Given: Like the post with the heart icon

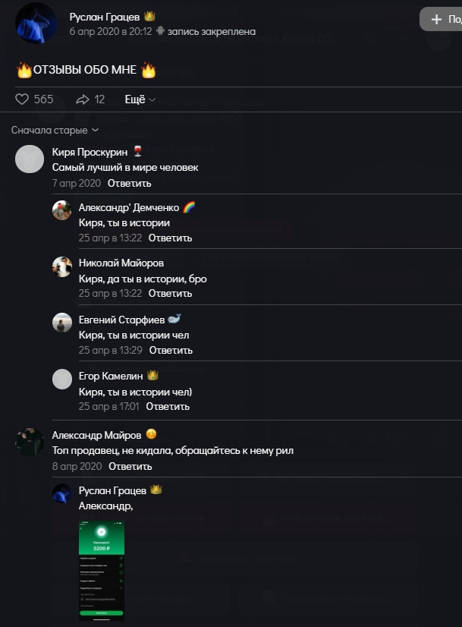Looking at the screenshot, I should (22, 99).
